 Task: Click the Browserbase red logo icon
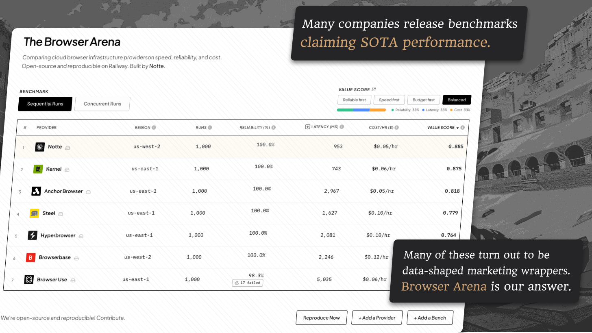click(x=31, y=257)
